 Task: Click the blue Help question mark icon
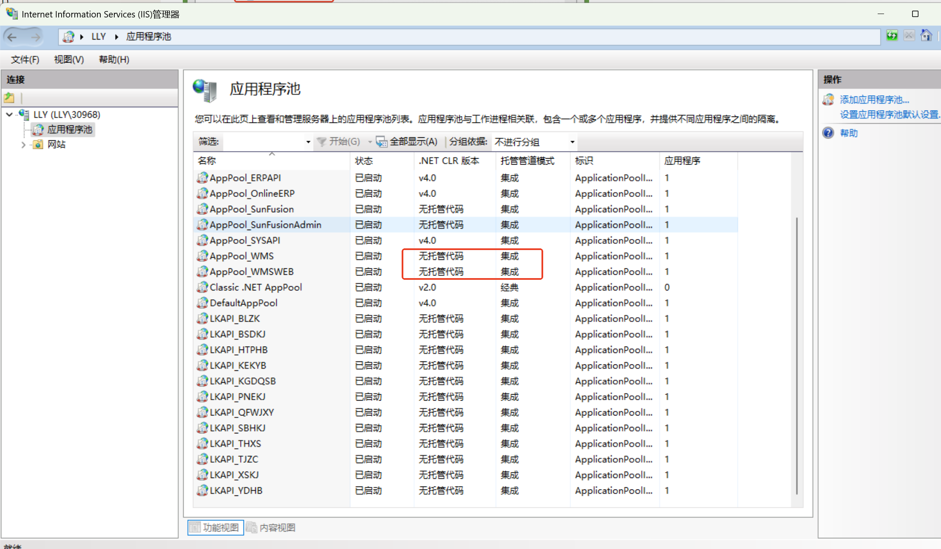828,133
